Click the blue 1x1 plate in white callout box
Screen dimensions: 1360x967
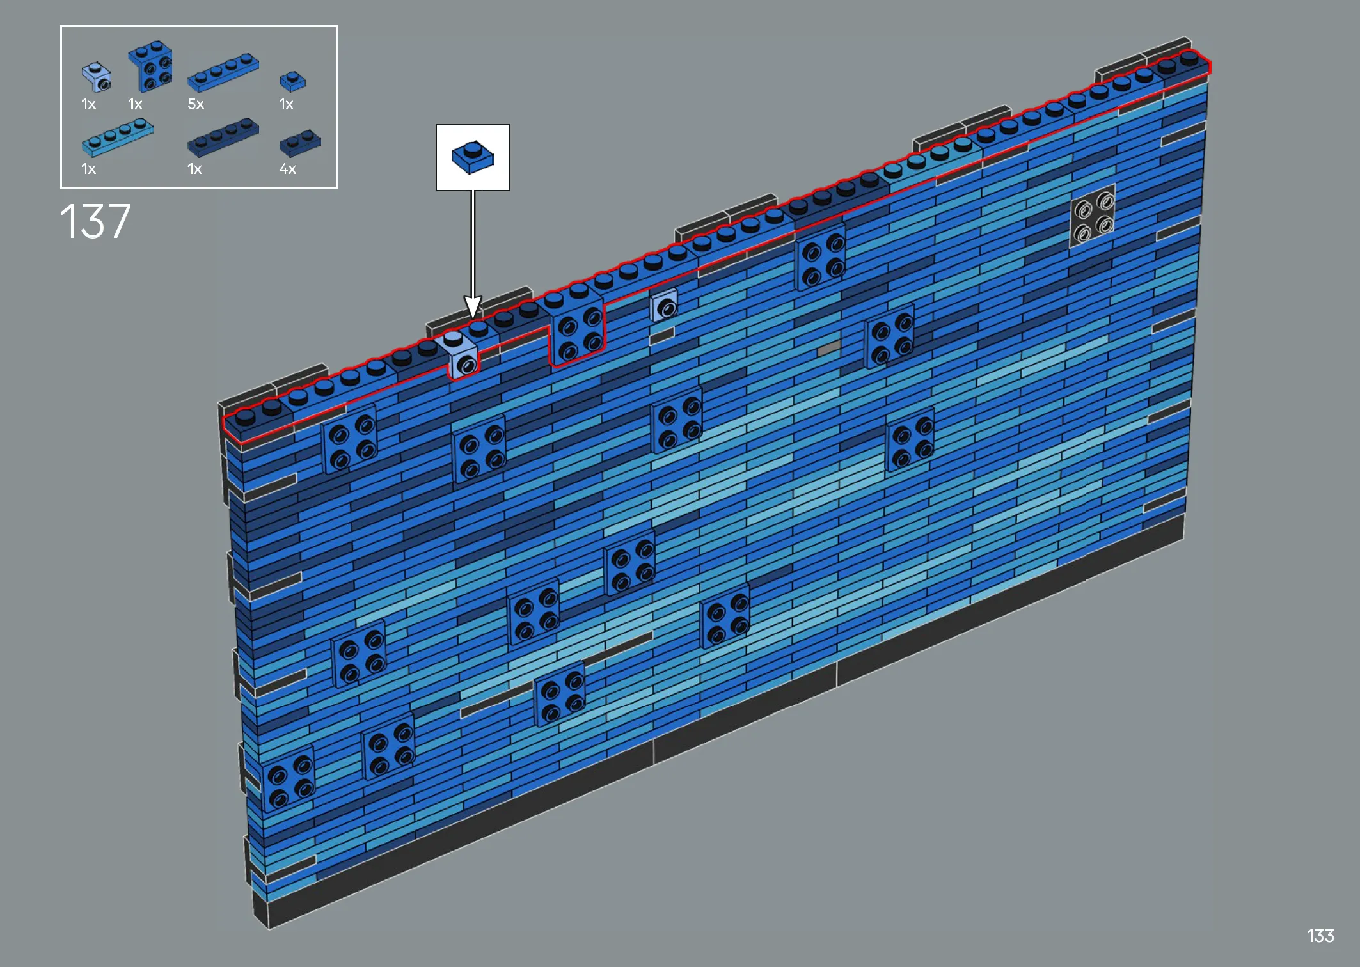pyautogui.click(x=473, y=157)
